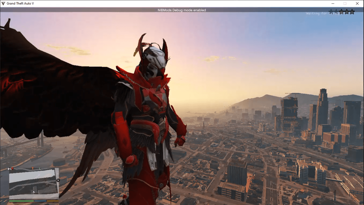The image size is (364, 205).
Task: Click the rightmost wanted level star
Action: coord(352,12)
